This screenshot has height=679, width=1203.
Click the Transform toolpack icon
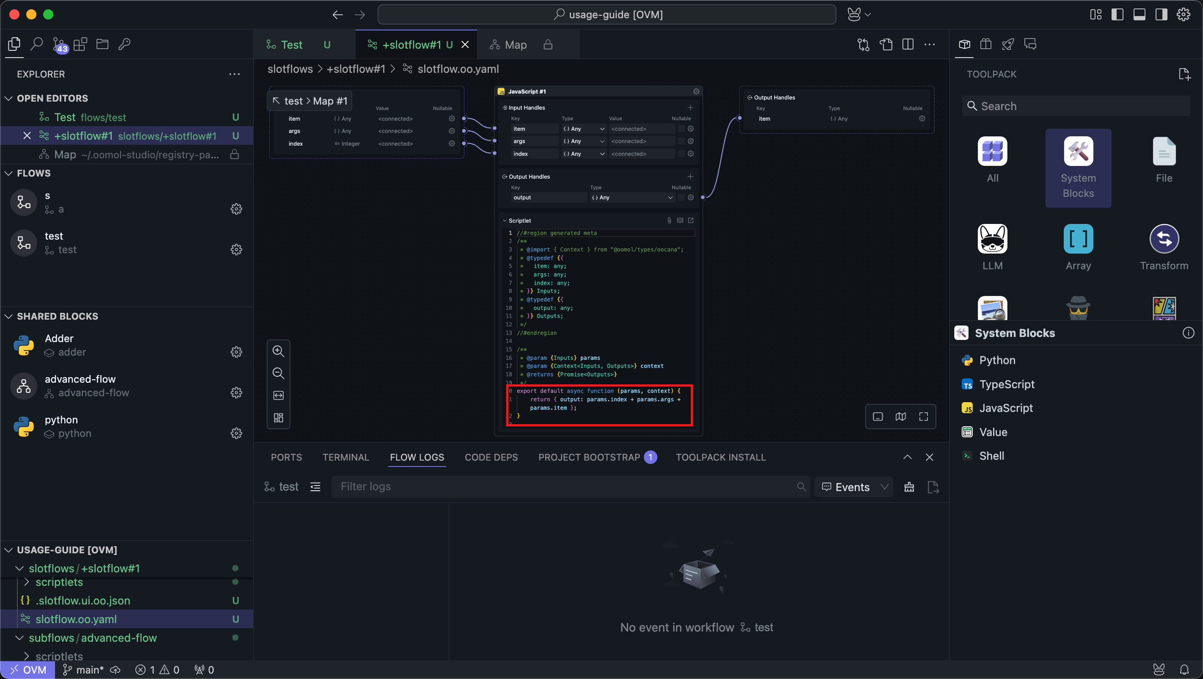point(1163,239)
